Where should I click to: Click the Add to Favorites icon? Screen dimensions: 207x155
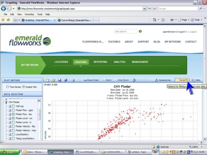8,20
